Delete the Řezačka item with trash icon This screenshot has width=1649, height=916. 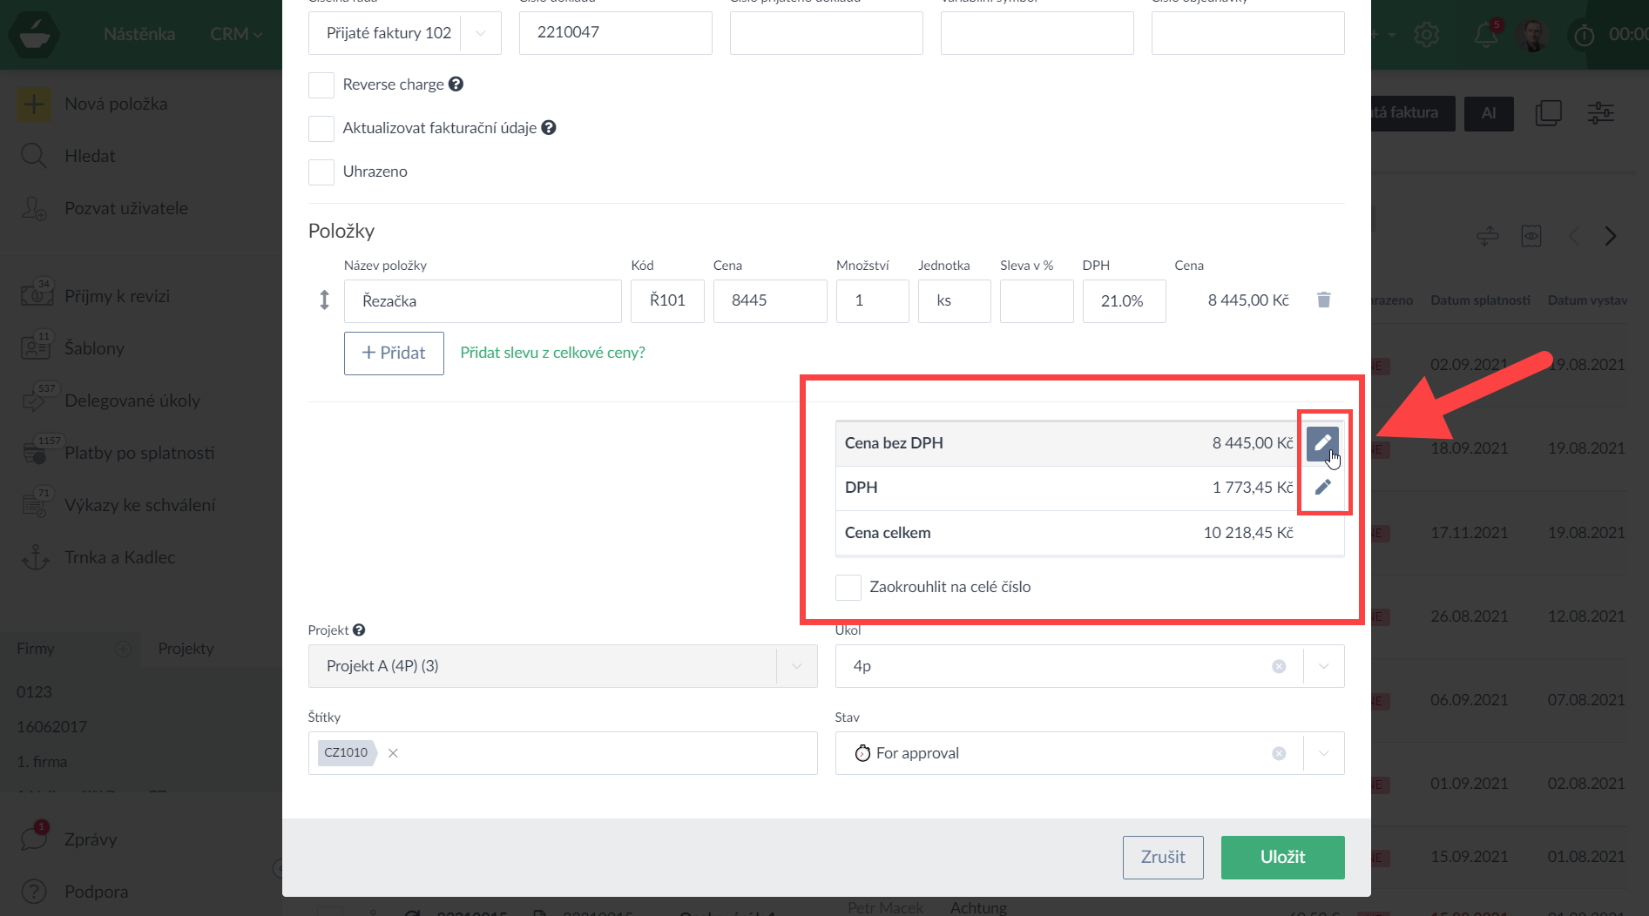pos(1323,300)
